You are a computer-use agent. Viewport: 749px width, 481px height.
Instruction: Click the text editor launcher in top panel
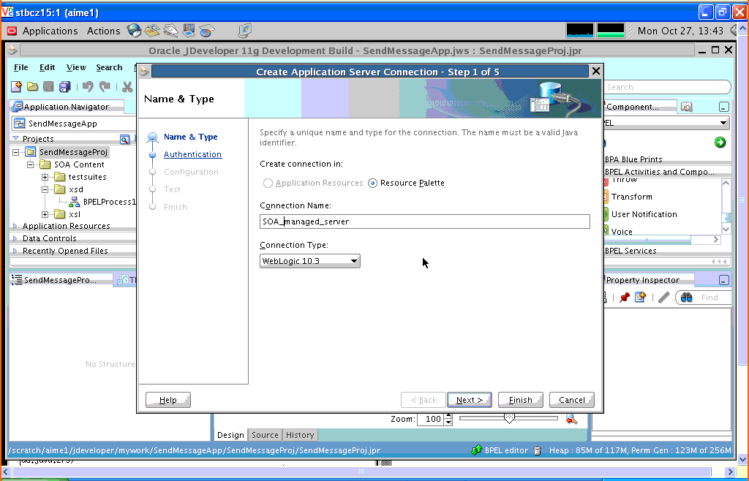tap(170, 31)
